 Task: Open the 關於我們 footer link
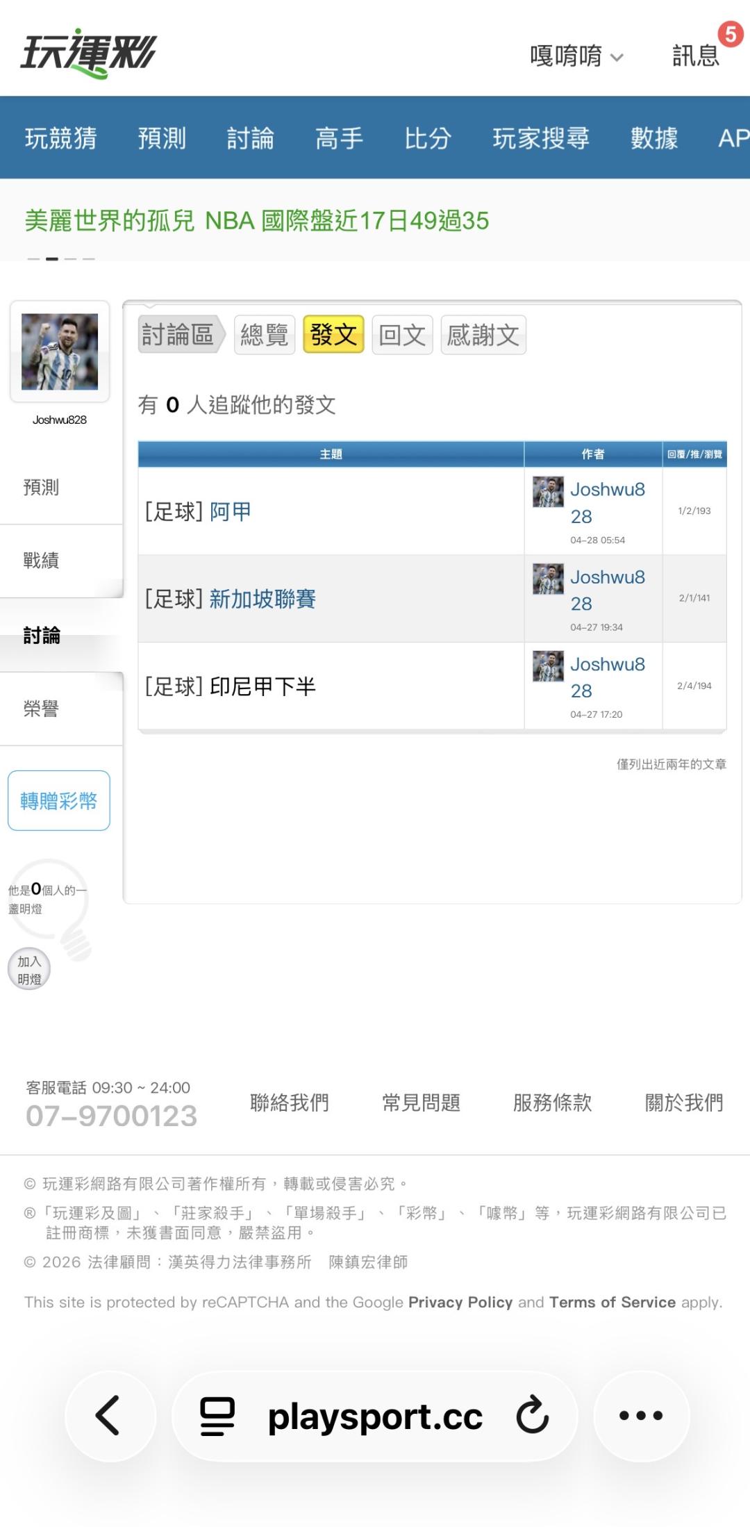point(684,1103)
